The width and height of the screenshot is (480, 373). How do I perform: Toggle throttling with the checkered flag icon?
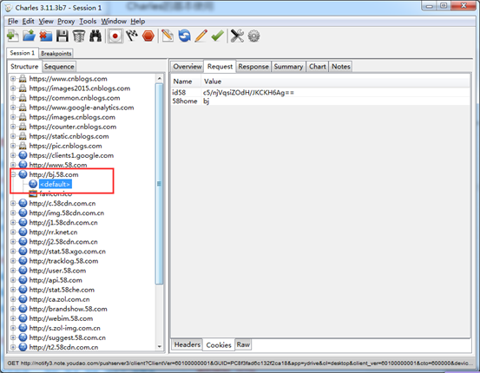point(132,36)
